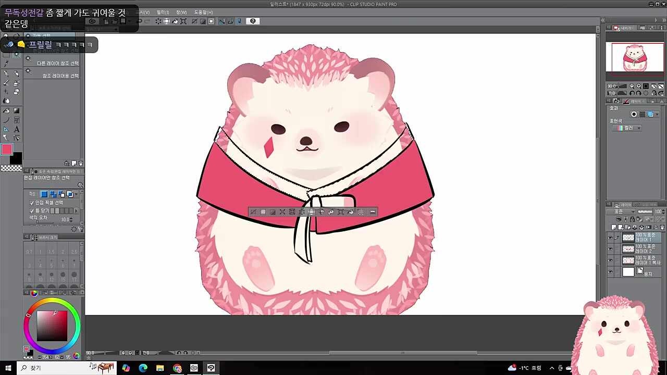This screenshot has width=667, height=375.
Task: Click weather widget '-1°C 흐림'
Action: (525, 368)
